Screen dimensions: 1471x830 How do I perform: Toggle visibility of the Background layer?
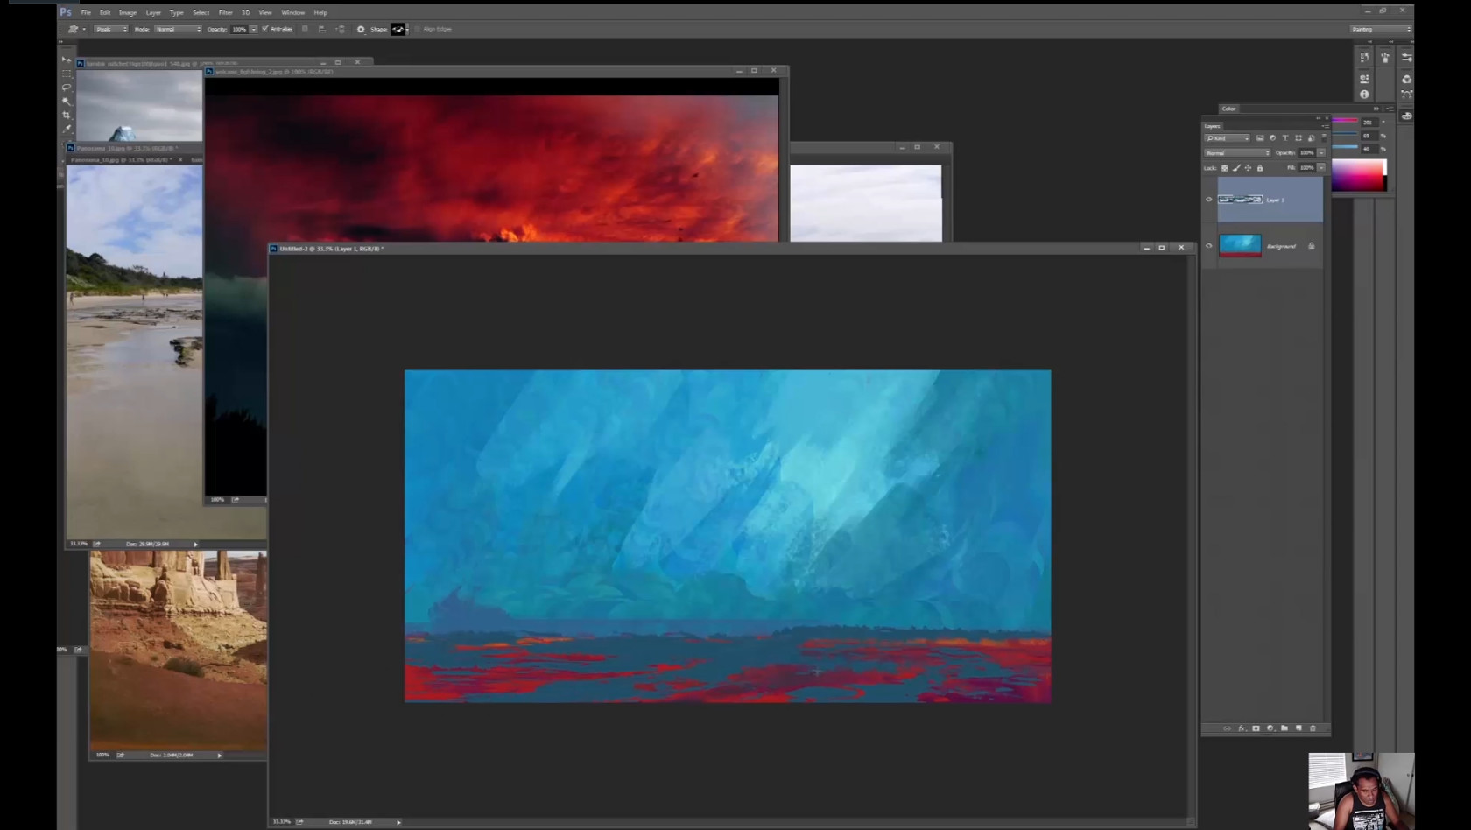pyautogui.click(x=1209, y=246)
